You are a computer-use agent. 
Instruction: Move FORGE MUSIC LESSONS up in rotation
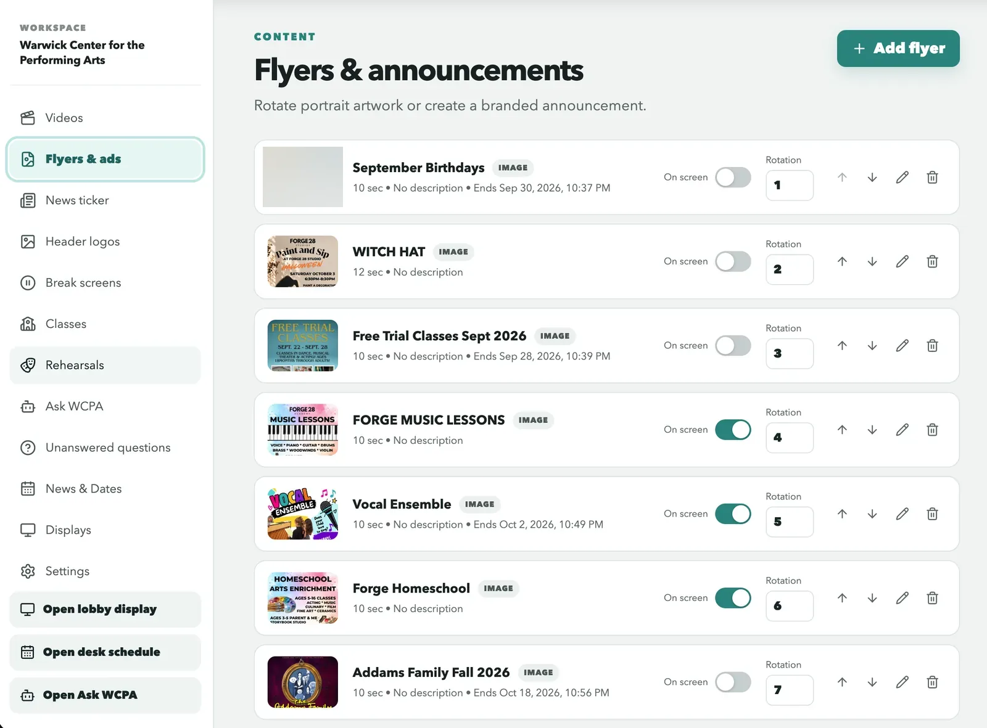842,430
